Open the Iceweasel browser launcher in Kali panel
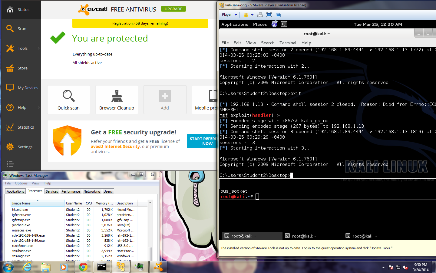The height and width of the screenshot is (273, 436). pos(275,24)
